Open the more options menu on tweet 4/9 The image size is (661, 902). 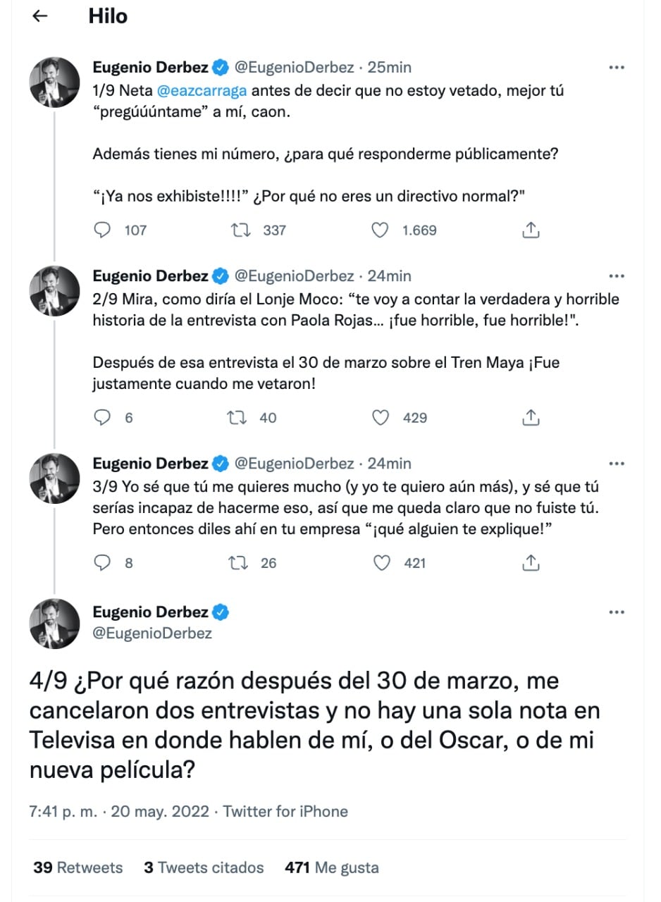point(617,611)
